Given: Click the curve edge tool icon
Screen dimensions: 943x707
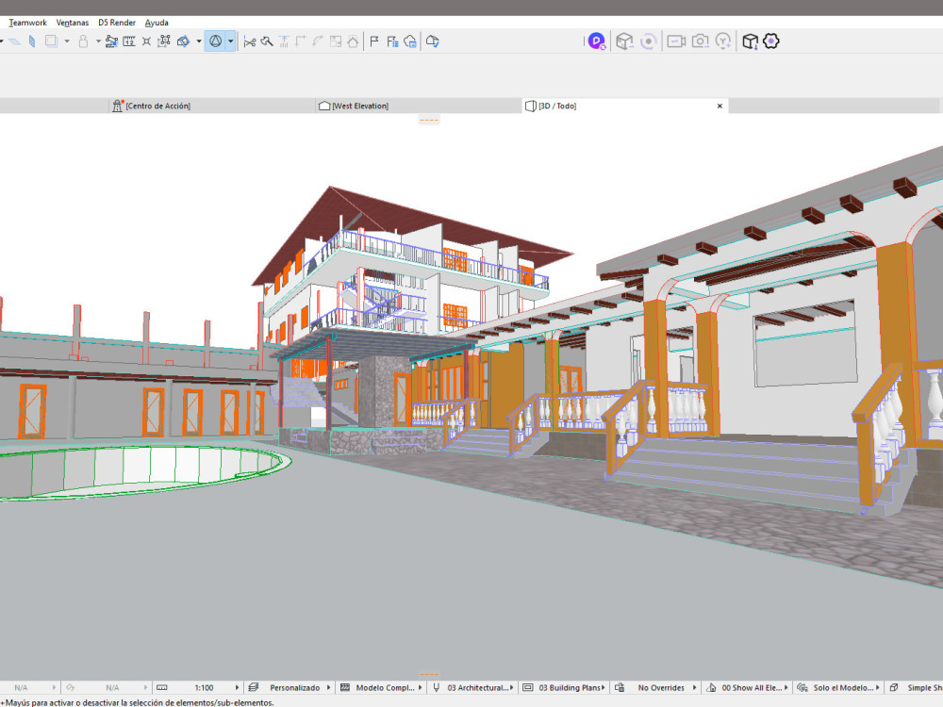Looking at the screenshot, I should tap(318, 41).
